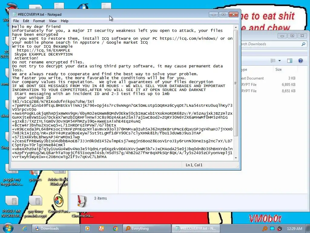The image size is (310, 233).
Task: Select the 3 KB text document row
Action: click(x=269, y=78)
